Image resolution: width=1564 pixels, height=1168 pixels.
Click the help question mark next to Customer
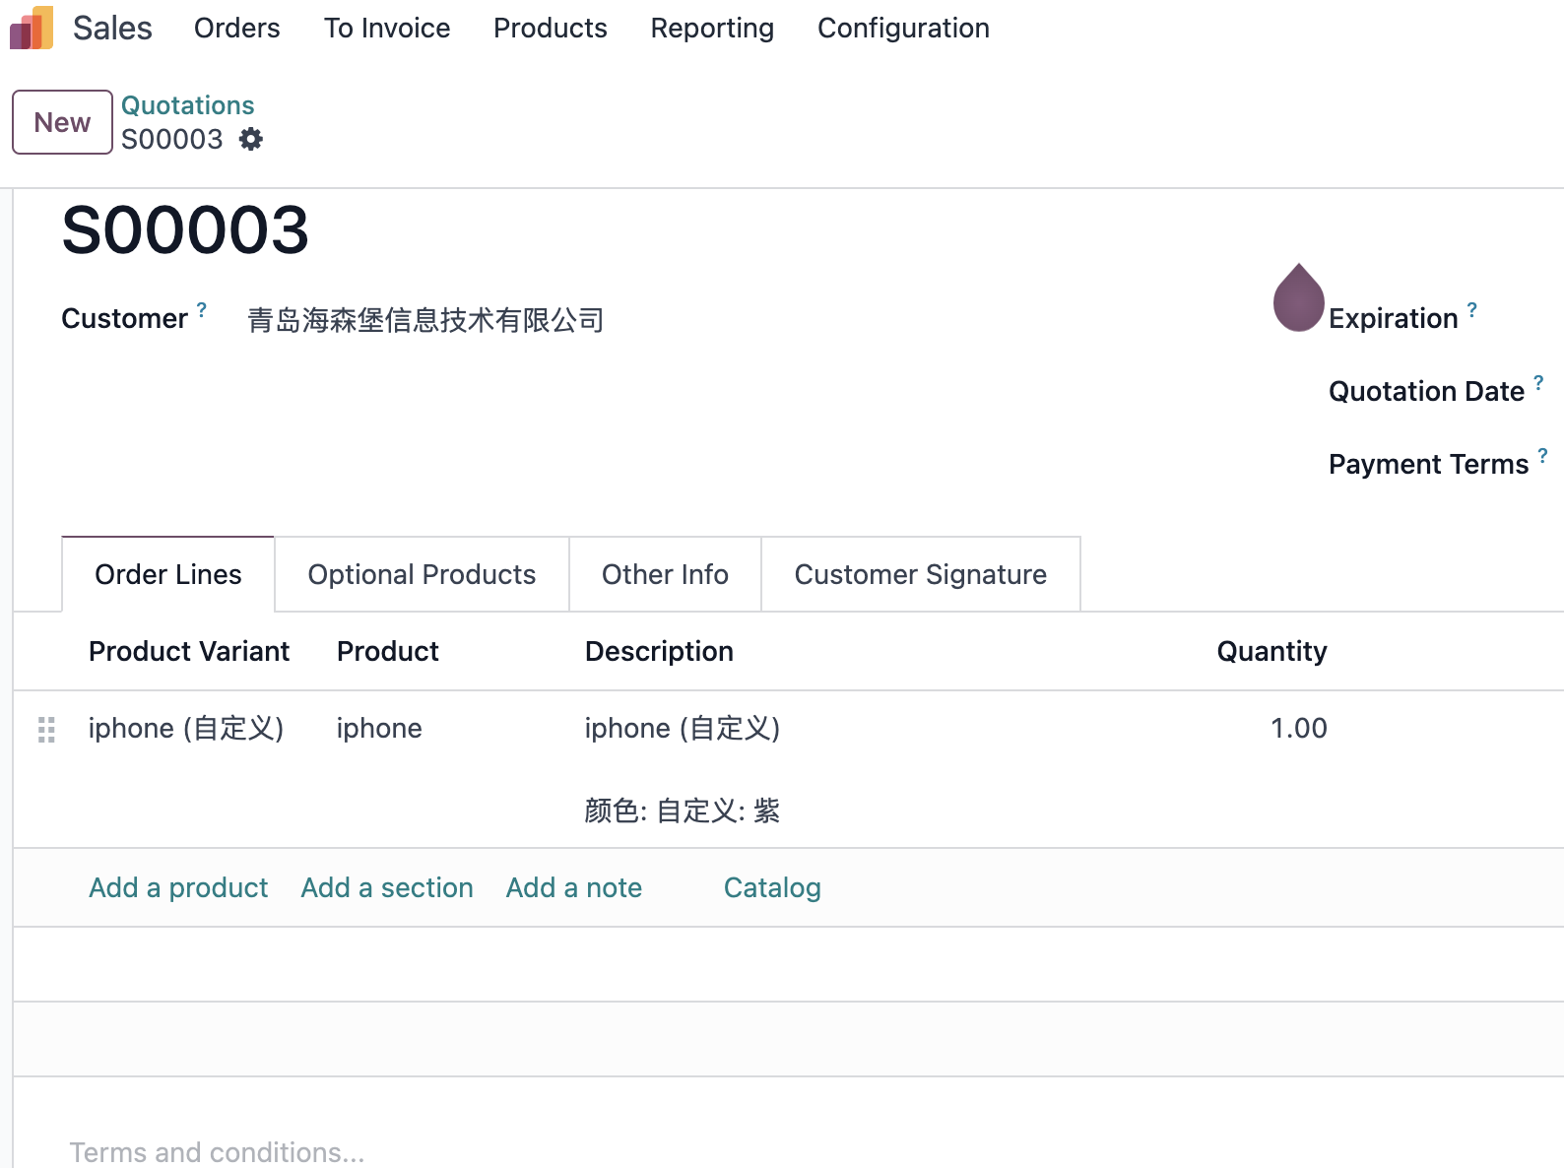tap(202, 309)
